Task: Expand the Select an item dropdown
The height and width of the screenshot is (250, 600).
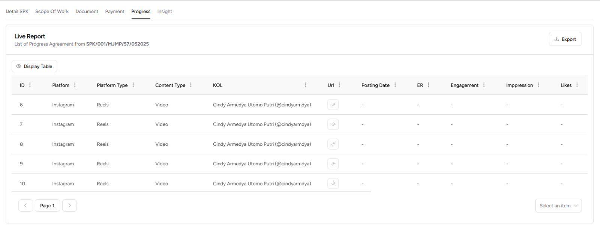Action: [x=558, y=205]
